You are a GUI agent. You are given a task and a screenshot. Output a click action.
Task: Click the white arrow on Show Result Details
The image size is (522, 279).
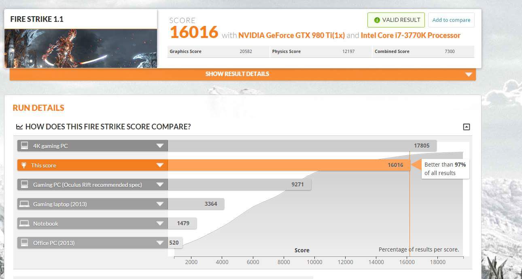point(469,74)
